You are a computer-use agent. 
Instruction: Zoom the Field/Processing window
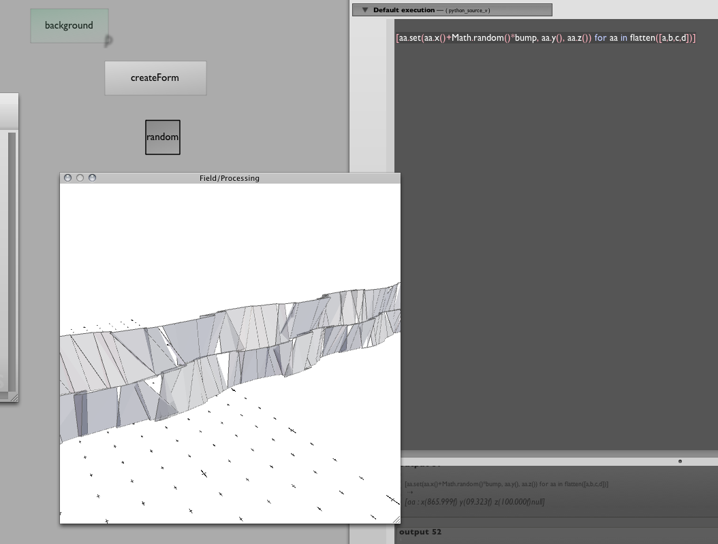93,178
